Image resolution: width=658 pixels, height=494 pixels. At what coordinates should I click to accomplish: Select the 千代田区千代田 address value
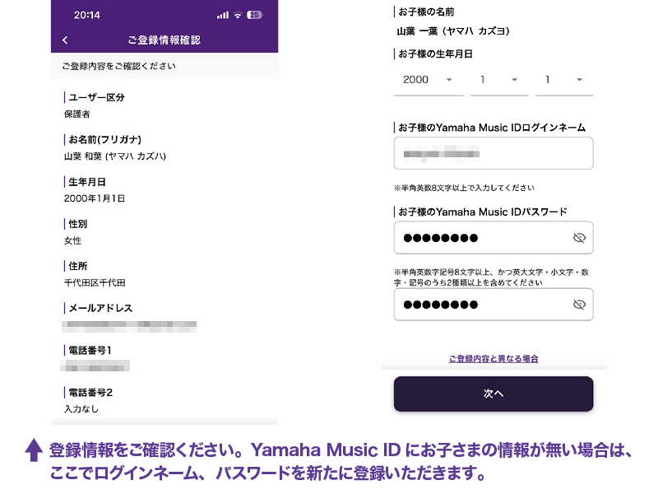click(95, 282)
